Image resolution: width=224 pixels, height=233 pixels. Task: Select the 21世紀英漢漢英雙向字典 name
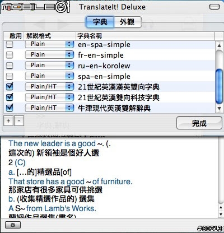tap(119, 87)
